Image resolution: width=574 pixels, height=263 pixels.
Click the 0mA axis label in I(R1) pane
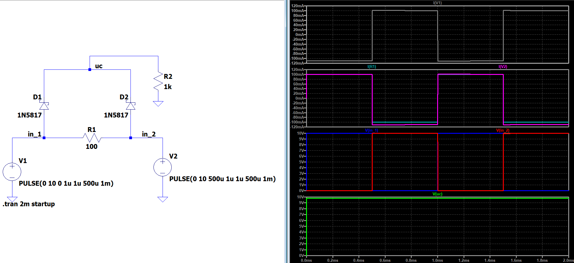(300, 98)
